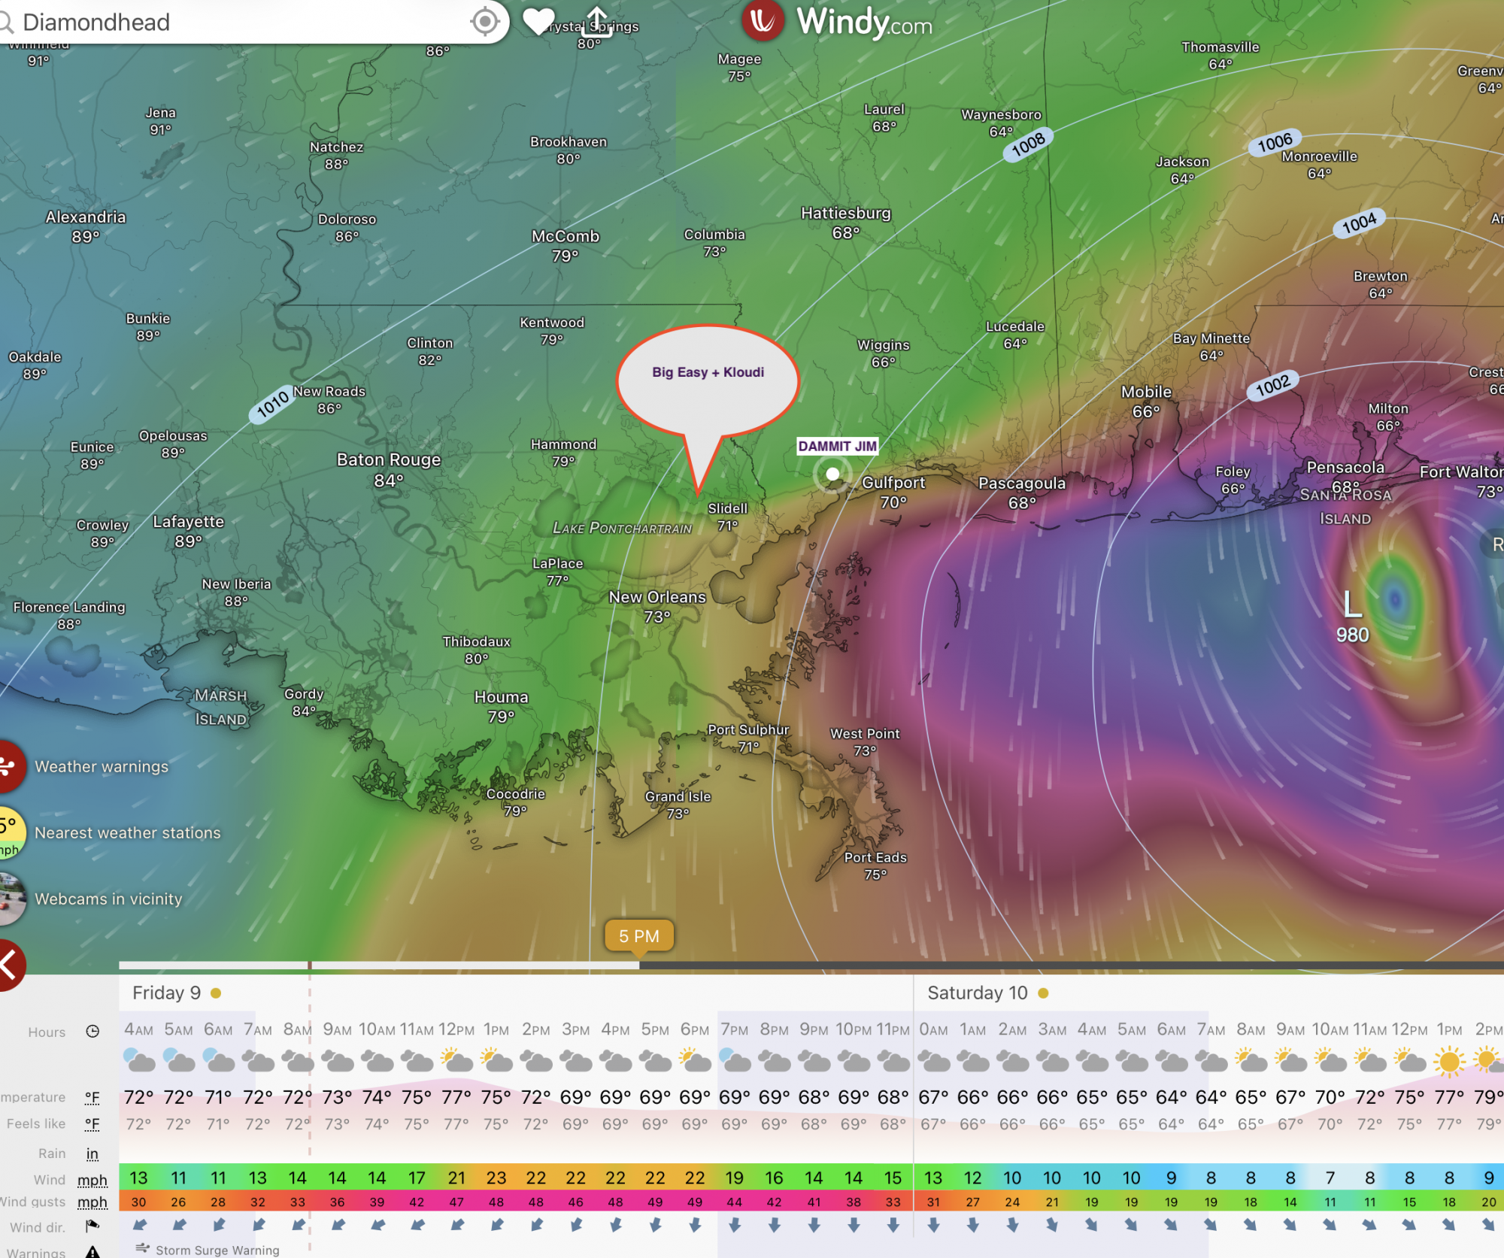The image size is (1504, 1258).
Task: Toggle wind gusts units mph
Action: 92,1202
